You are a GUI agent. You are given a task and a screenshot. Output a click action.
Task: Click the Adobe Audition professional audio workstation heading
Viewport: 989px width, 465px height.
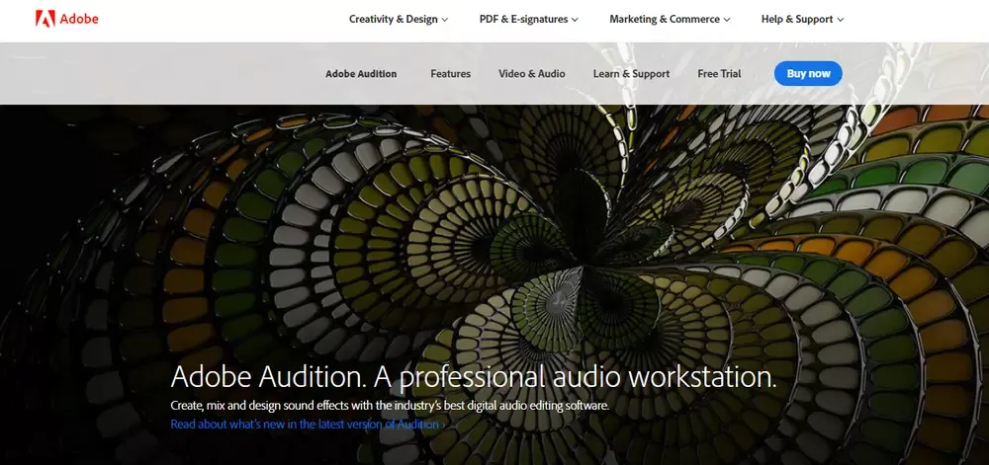pyautogui.click(x=473, y=377)
